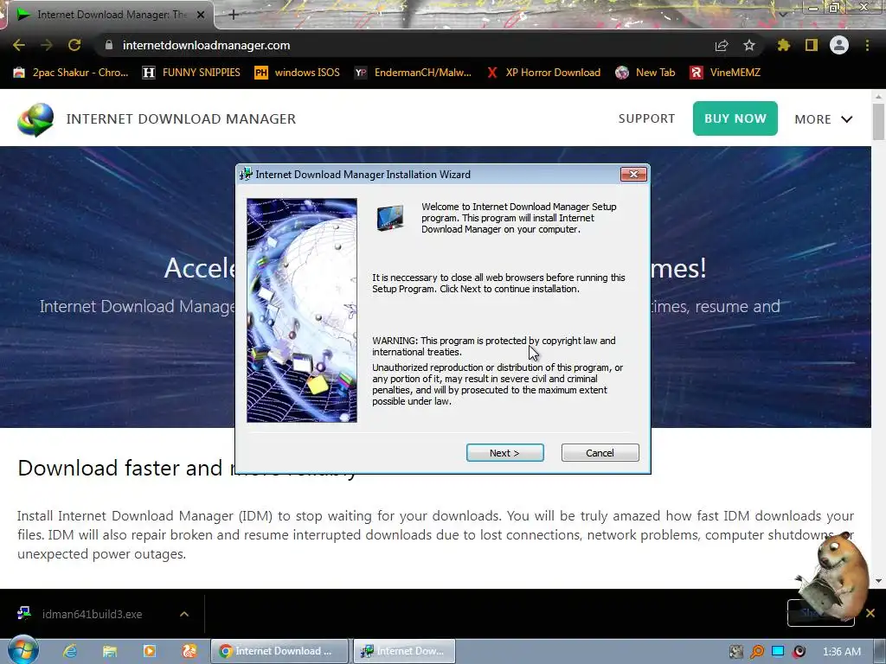The image size is (886, 664).
Task: Open the 2pac Shakur bookmark
Action: coord(71,73)
